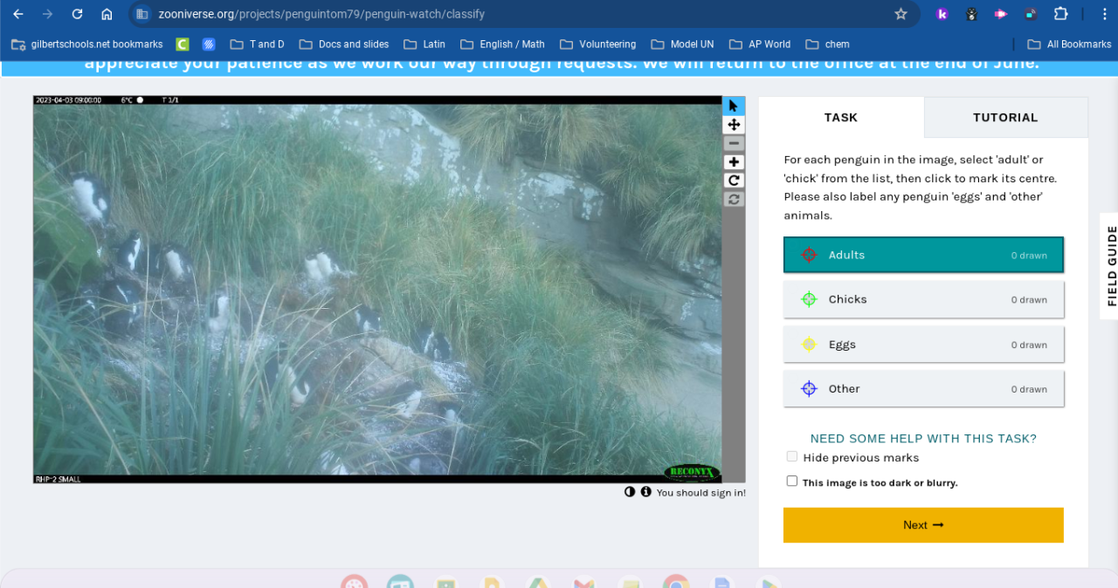Screen dimensions: 1118x588
Task: Zoom in on penguin image
Action: coord(734,162)
